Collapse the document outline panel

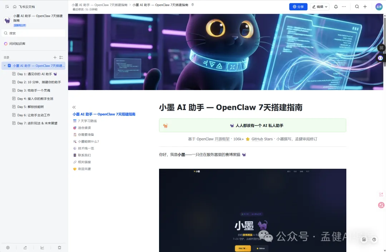click(x=74, y=107)
